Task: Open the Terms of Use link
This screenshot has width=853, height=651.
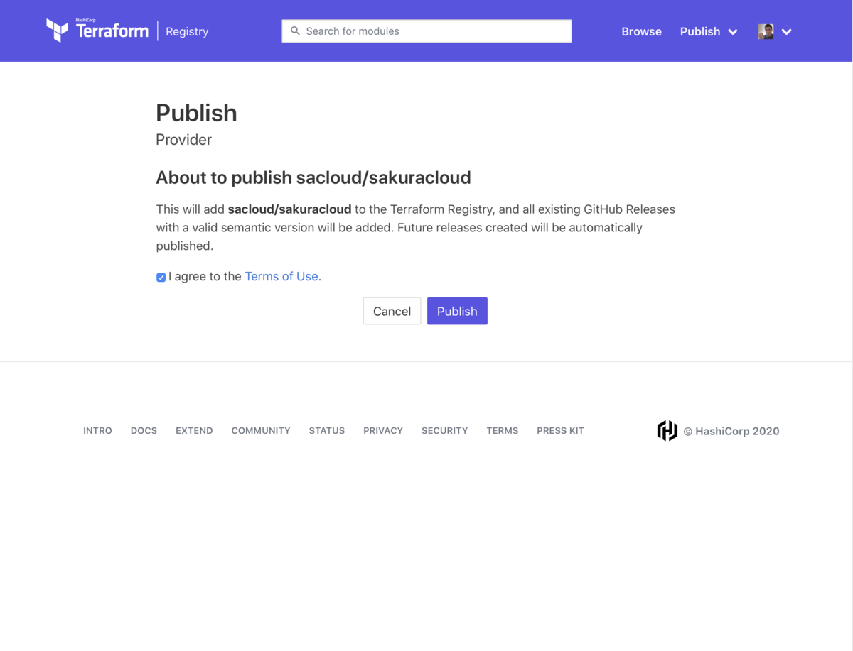Action: pos(281,276)
